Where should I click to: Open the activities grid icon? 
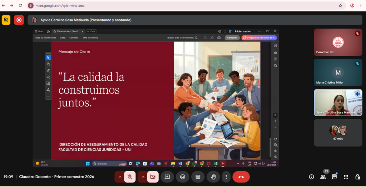click(x=346, y=177)
